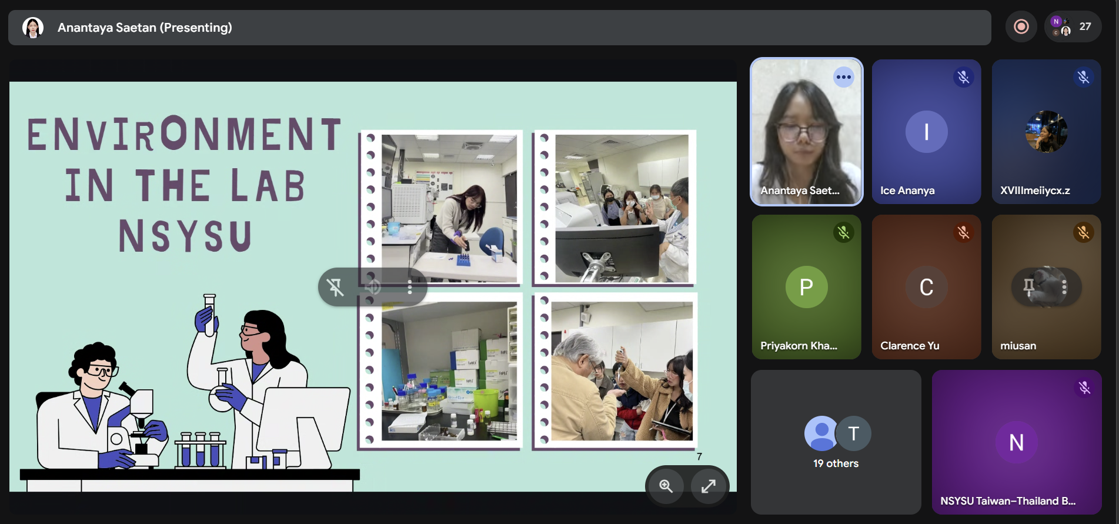Click the 'T' avatar in the others tile

pyautogui.click(x=854, y=433)
